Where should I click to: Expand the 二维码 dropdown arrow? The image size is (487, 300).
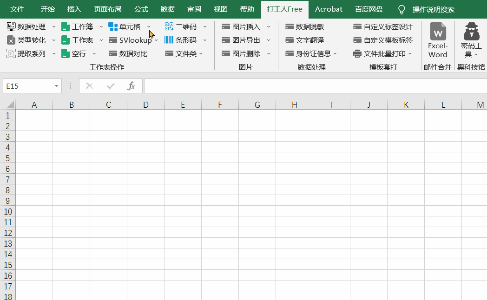205,26
